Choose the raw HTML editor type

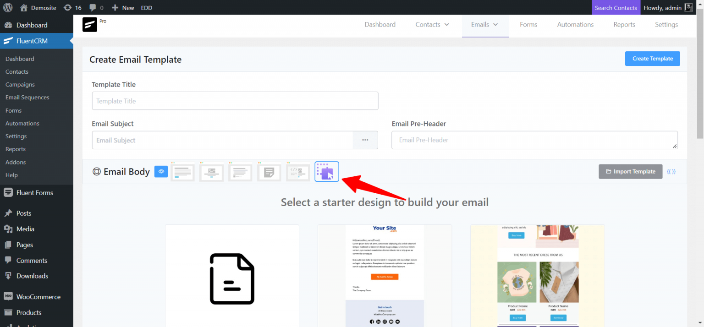(298, 172)
